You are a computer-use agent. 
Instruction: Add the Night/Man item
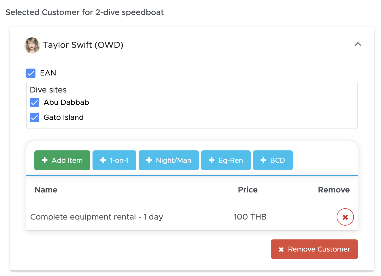pyautogui.click(x=169, y=160)
